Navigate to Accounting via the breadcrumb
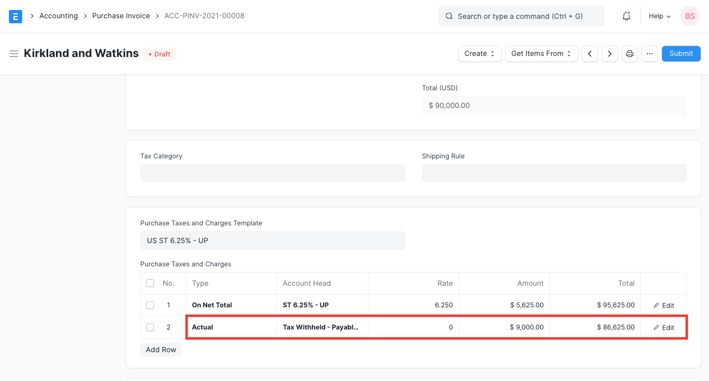Screen dimensions: 709x381 (x=59, y=16)
